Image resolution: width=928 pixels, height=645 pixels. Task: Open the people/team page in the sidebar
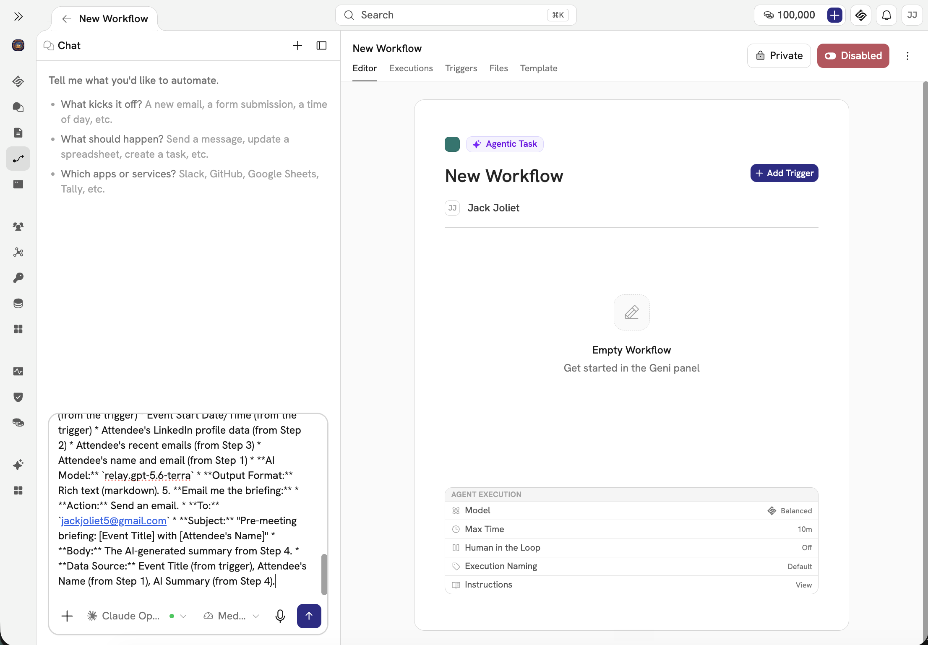click(x=18, y=226)
